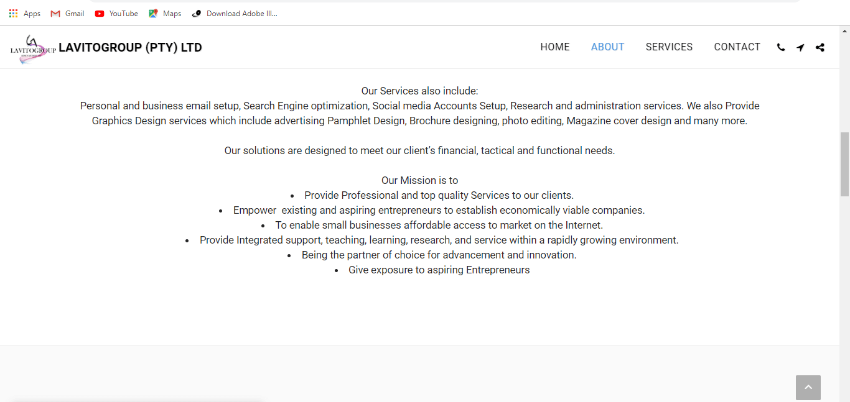
Task: Open the SERVICES navigation item
Action: 669,47
